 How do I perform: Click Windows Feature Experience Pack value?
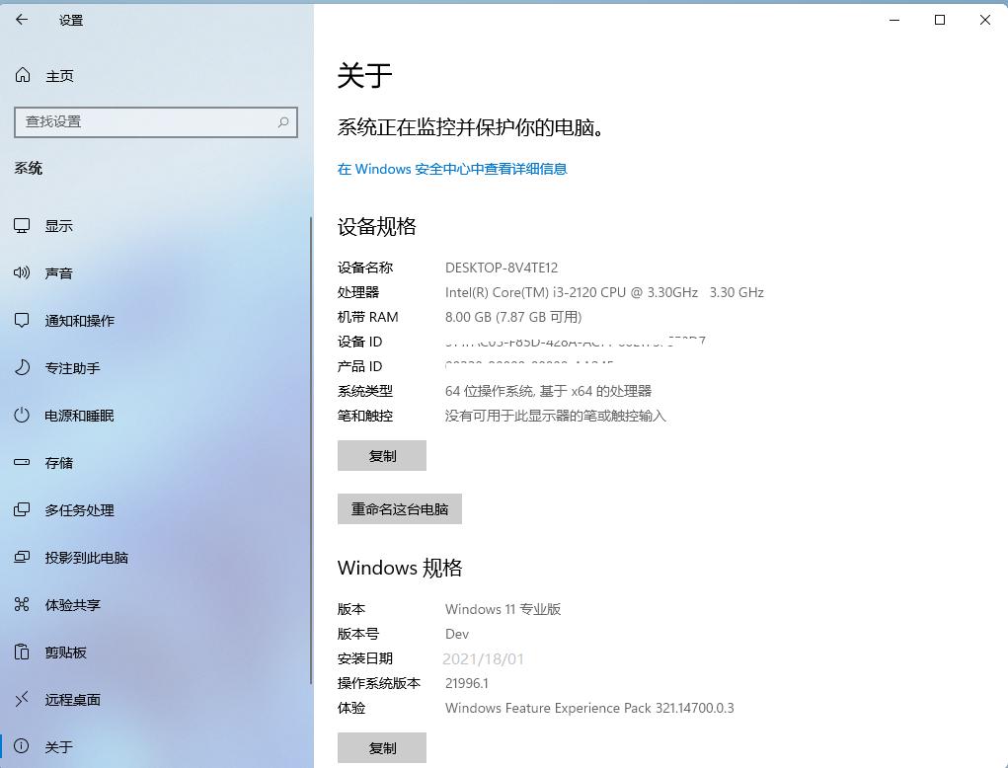click(589, 708)
